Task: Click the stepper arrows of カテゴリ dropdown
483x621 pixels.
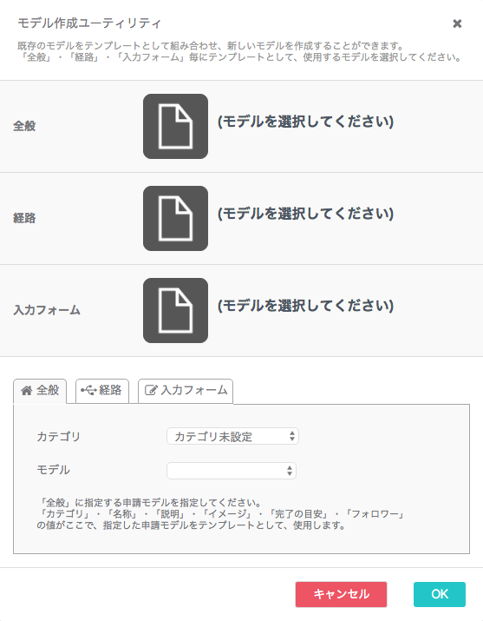Action: click(x=291, y=437)
